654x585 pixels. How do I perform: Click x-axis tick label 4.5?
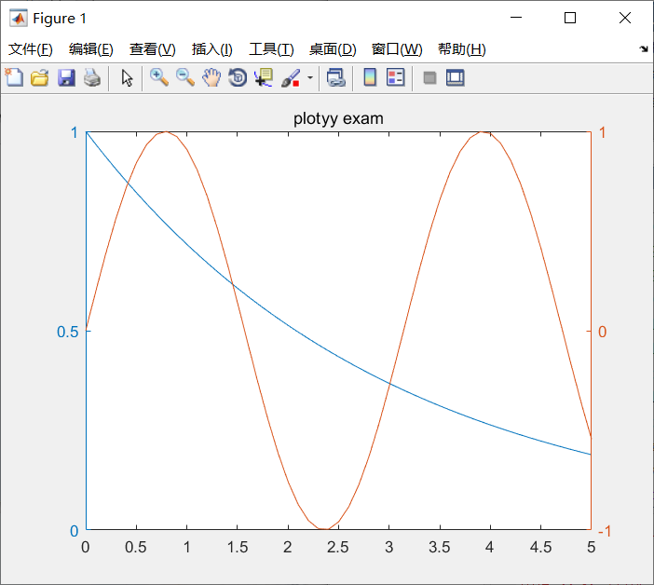point(540,547)
